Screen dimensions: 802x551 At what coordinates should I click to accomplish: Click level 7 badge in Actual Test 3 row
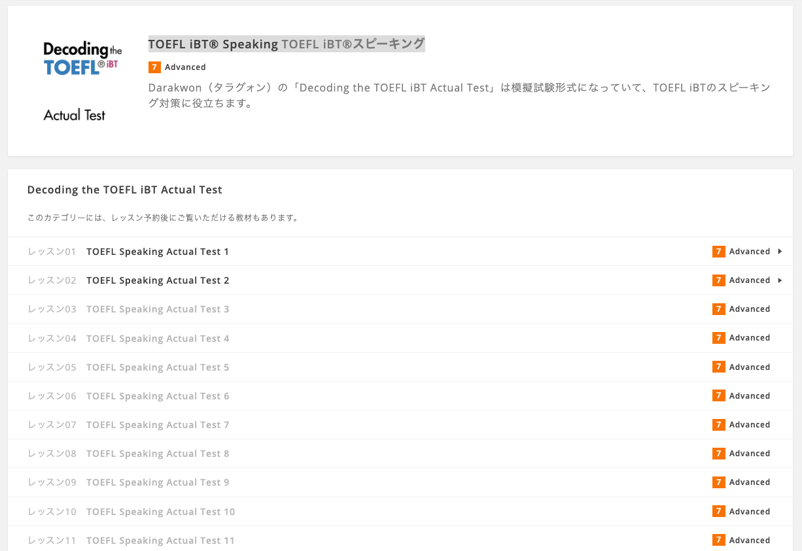click(719, 309)
